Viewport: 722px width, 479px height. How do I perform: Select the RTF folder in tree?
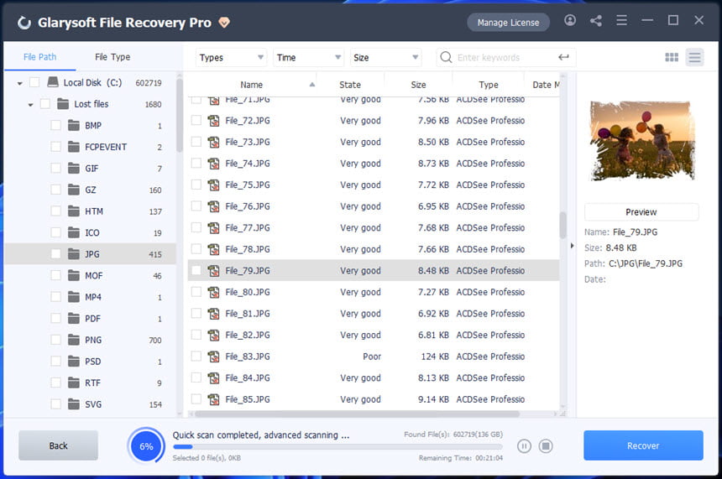(x=91, y=383)
